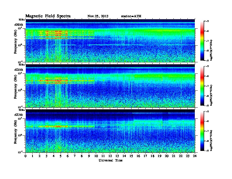Click log(PSD) units label beside dZ/dt colorbar

211,140
